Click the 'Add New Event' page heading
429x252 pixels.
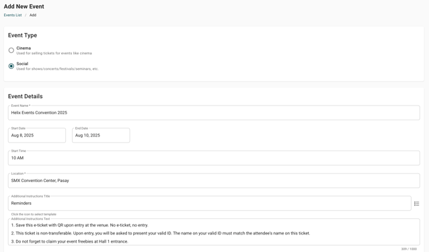click(x=24, y=6)
